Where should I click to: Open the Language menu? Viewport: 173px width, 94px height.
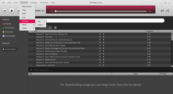tap(34, 3)
